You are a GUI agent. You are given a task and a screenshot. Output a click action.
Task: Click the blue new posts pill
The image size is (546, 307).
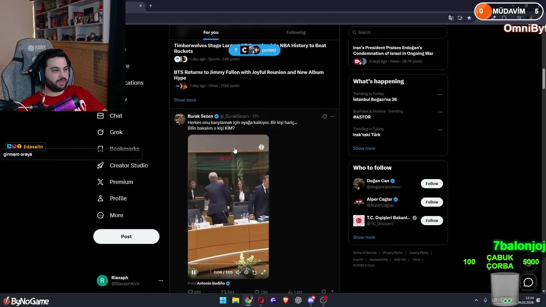[x=254, y=50]
